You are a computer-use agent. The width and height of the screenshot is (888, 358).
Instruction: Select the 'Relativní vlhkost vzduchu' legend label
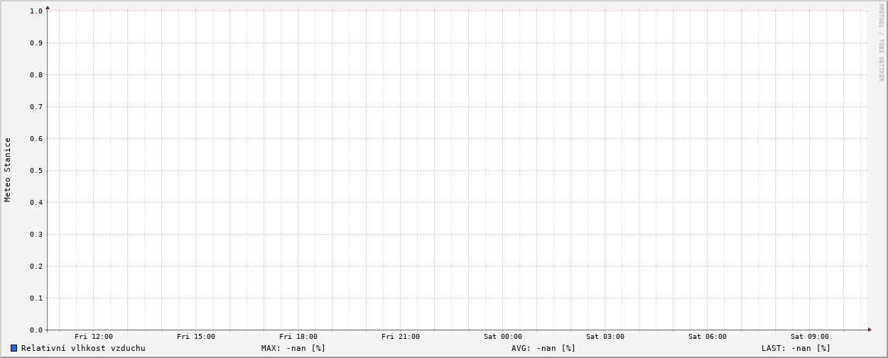[x=83, y=348]
